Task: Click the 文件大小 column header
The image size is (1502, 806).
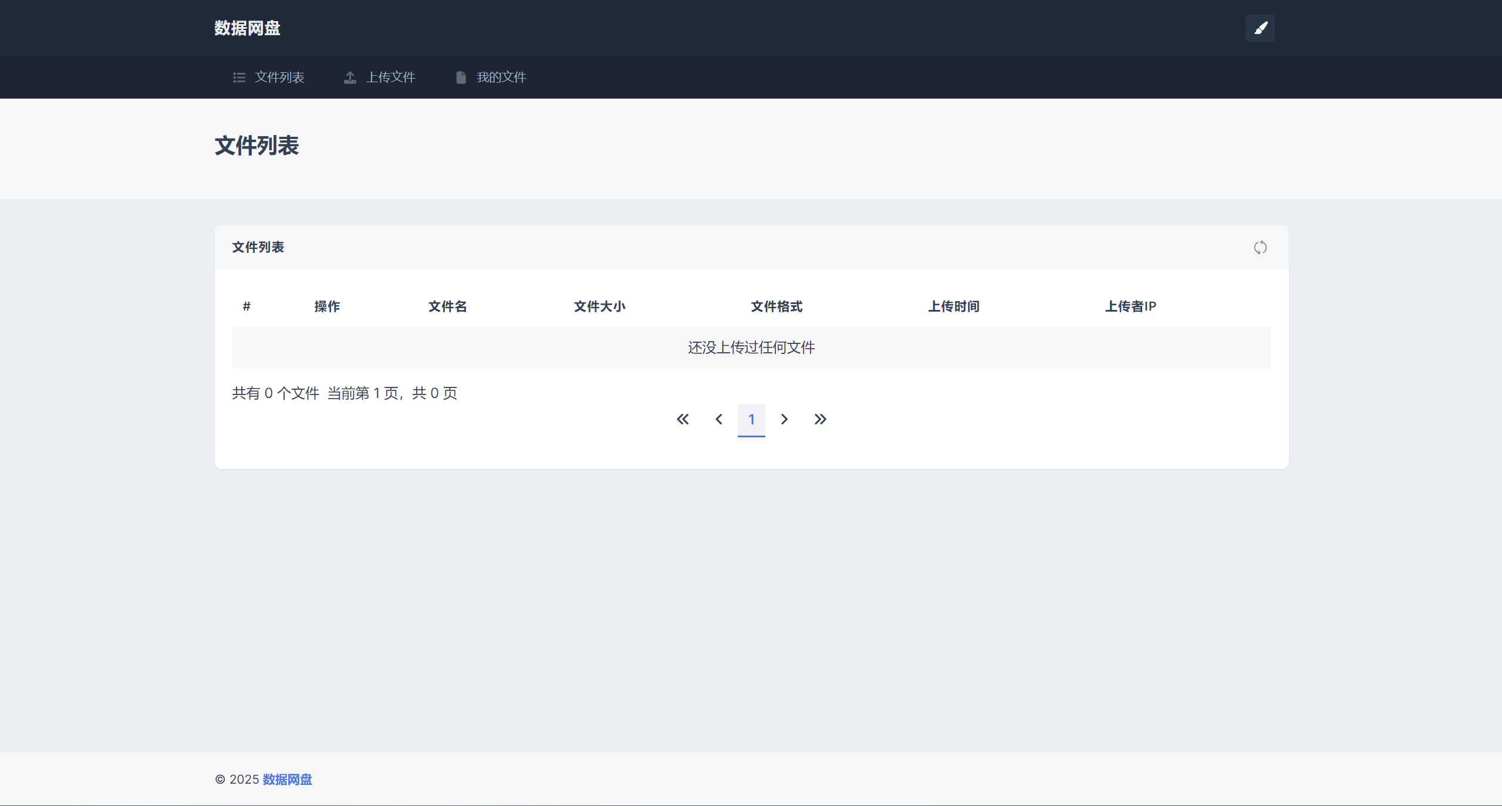Action: tap(599, 306)
